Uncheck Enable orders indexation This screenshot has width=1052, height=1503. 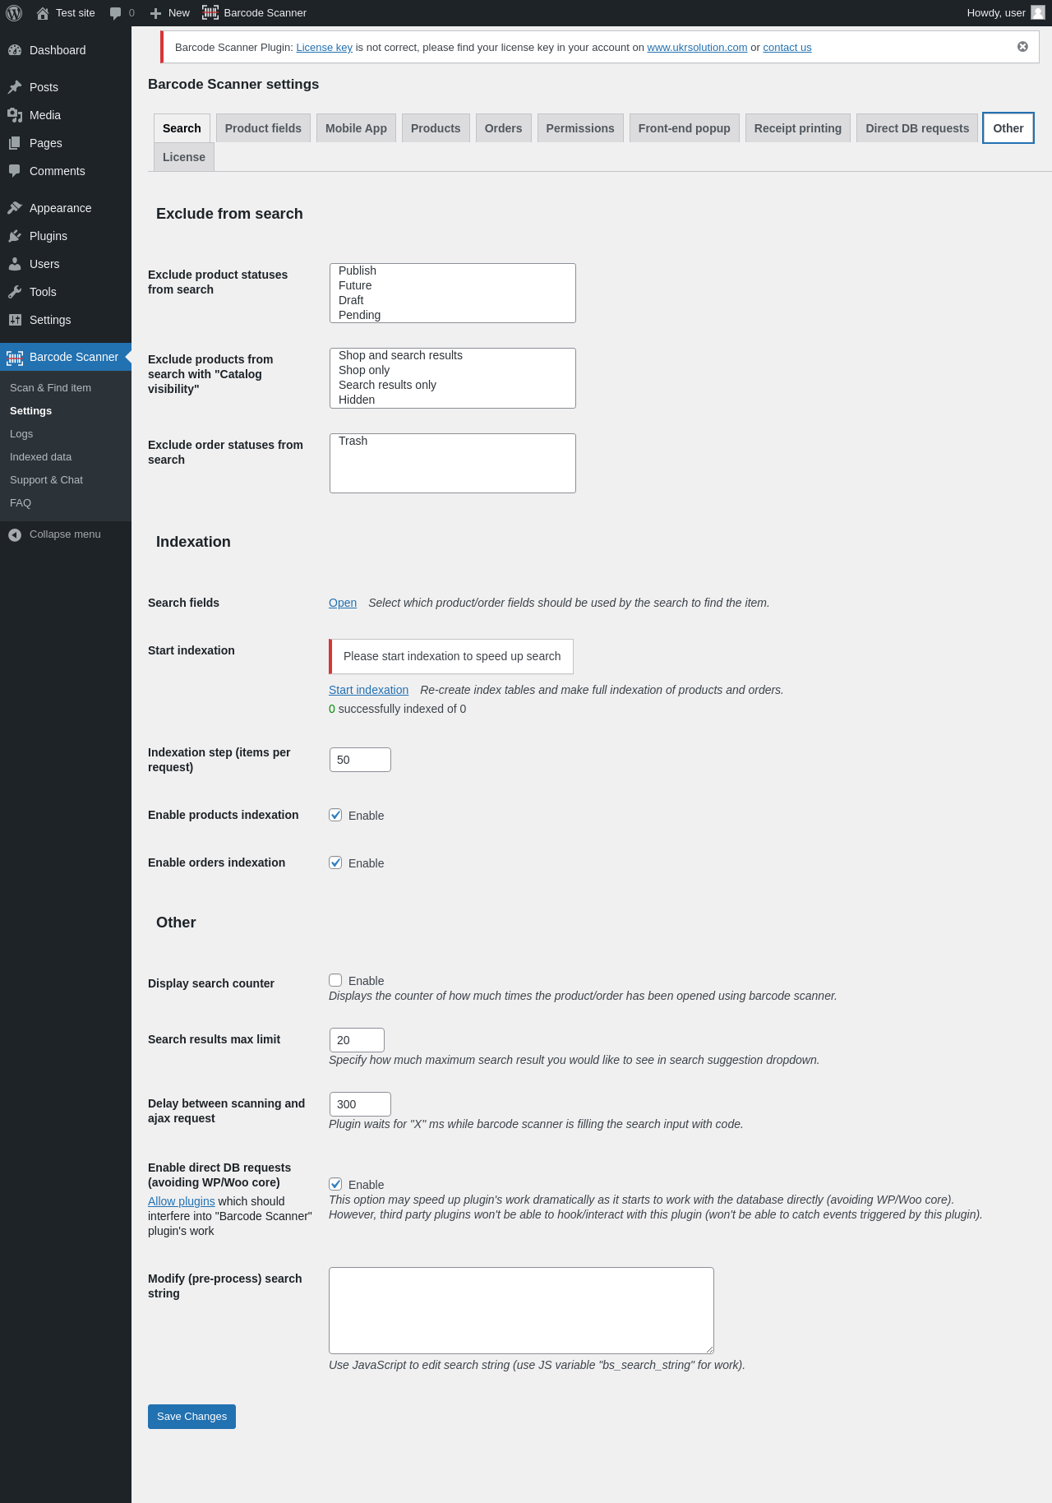(x=335, y=862)
